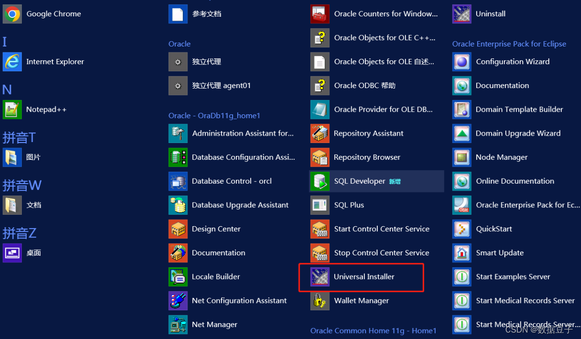Click the 独立代理 agent01 gear icon
The width and height of the screenshot is (581, 339).
(178, 86)
